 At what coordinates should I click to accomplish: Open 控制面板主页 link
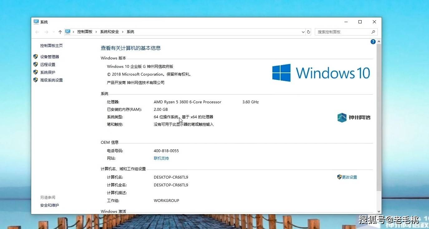click(51, 46)
